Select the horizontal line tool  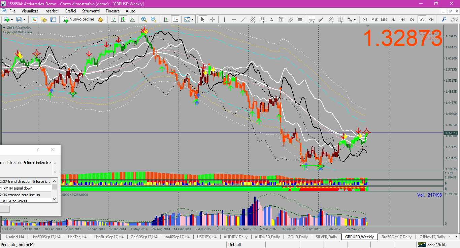(234, 19)
